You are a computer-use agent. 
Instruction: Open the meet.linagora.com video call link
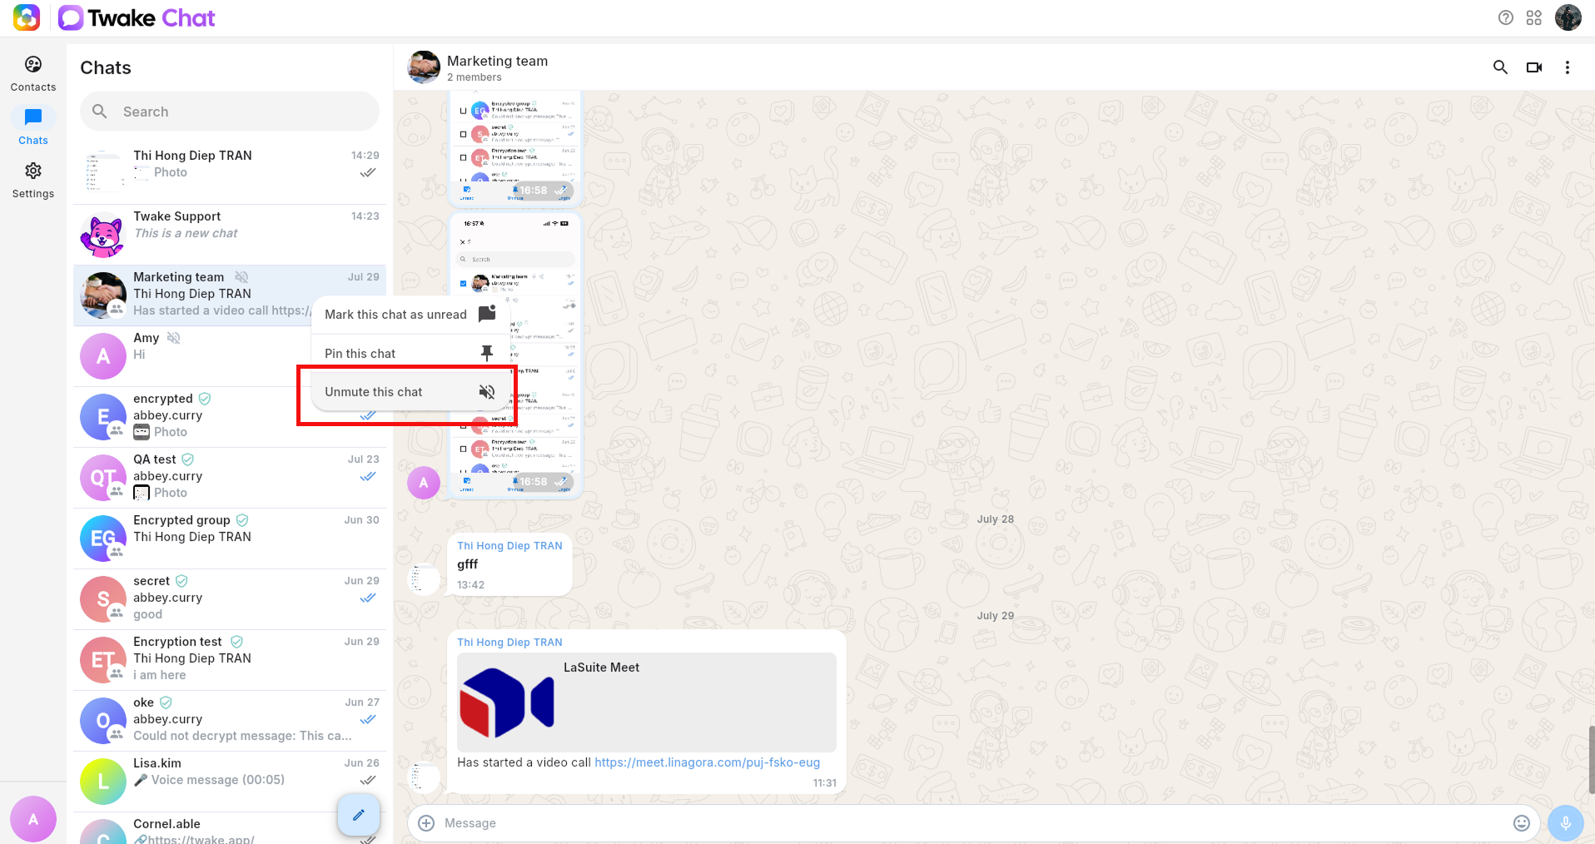tap(707, 762)
